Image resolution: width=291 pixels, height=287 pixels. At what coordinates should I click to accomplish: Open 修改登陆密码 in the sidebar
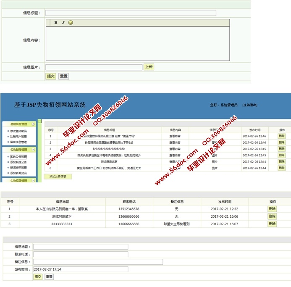pos(18,131)
